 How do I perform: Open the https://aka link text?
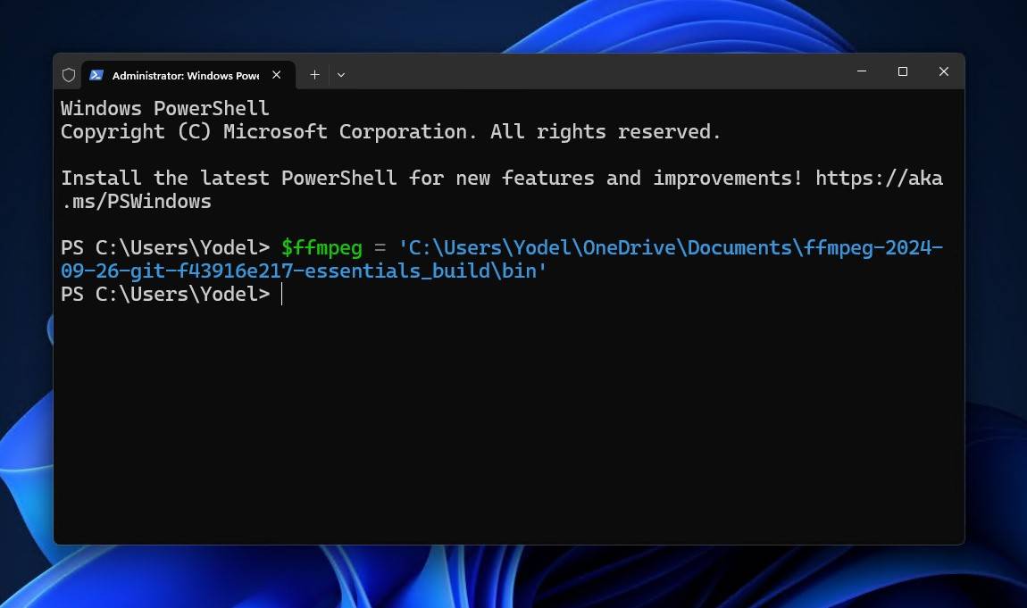pos(879,179)
